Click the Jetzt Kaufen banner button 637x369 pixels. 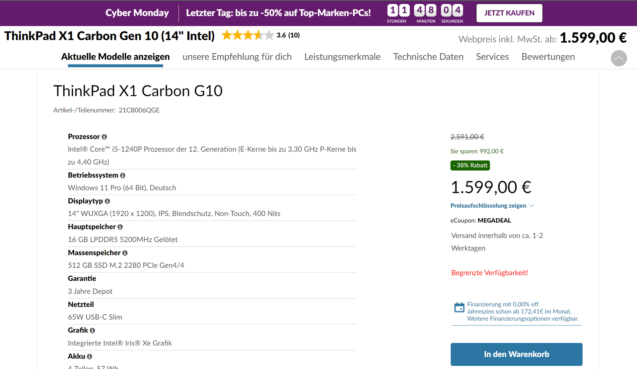(509, 13)
